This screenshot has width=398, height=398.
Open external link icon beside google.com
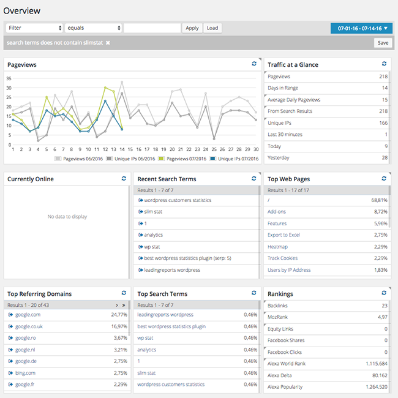[10, 315]
